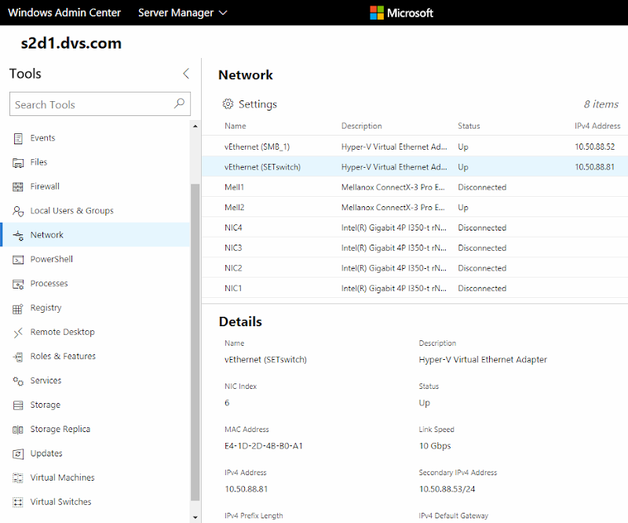628x523 pixels.
Task: Select the NIC3 adapter row
Action: 414,247
